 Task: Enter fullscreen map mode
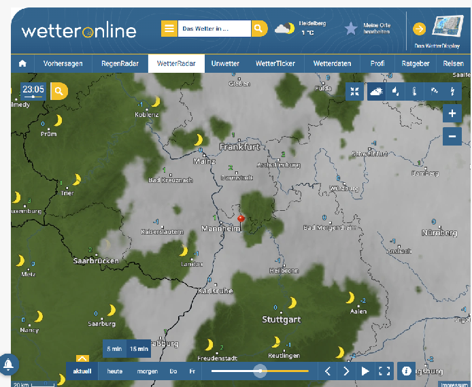click(x=384, y=371)
